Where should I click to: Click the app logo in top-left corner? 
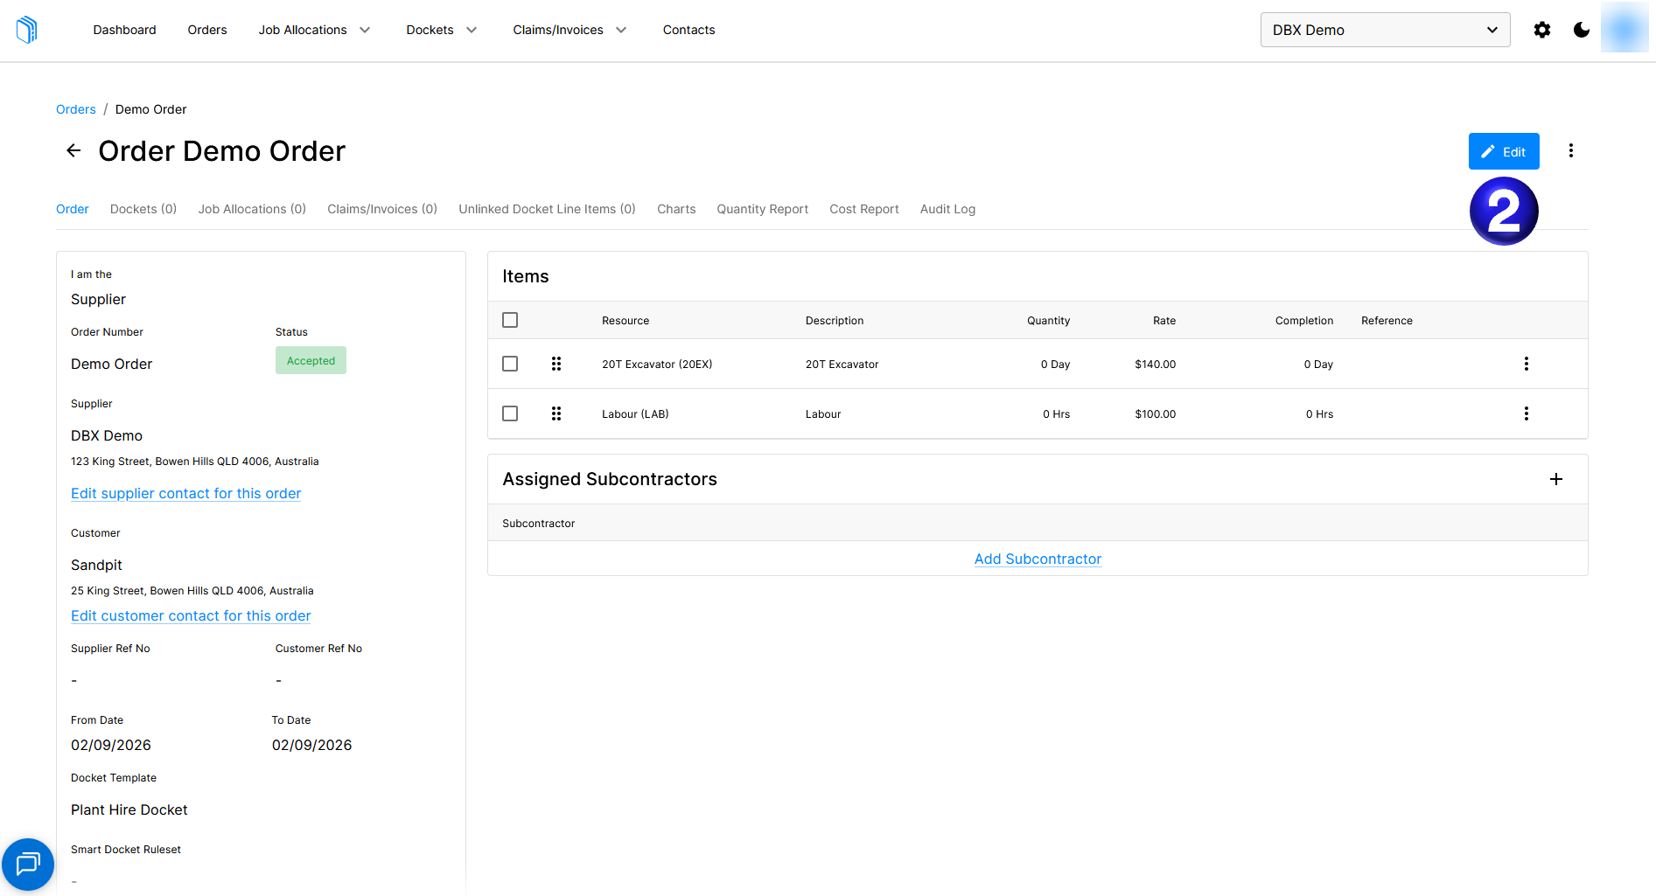(x=27, y=30)
